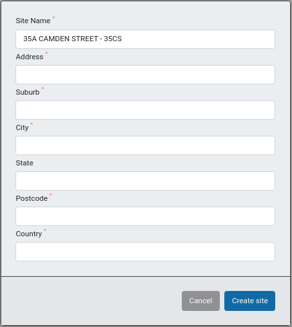Select the Country text field
The height and width of the screenshot is (327, 292).
tap(145, 252)
